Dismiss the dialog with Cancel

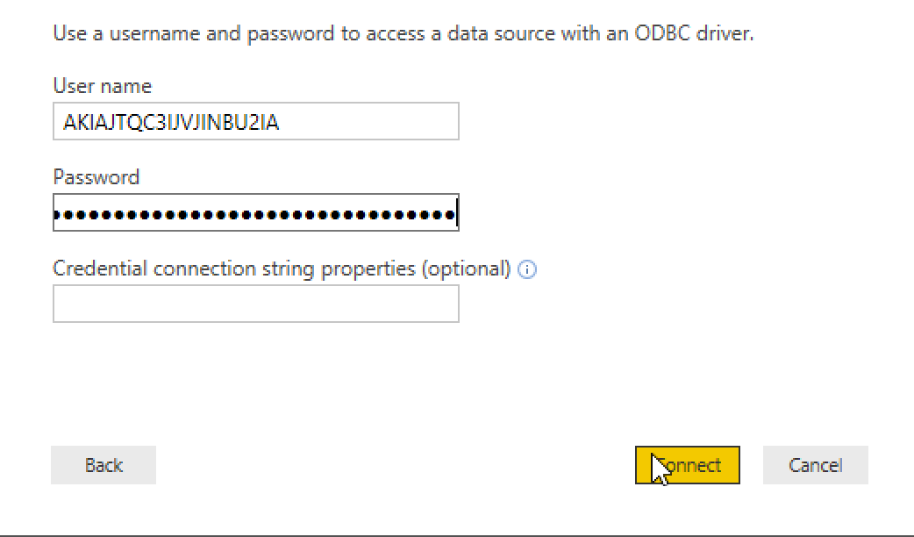(x=816, y=465)
